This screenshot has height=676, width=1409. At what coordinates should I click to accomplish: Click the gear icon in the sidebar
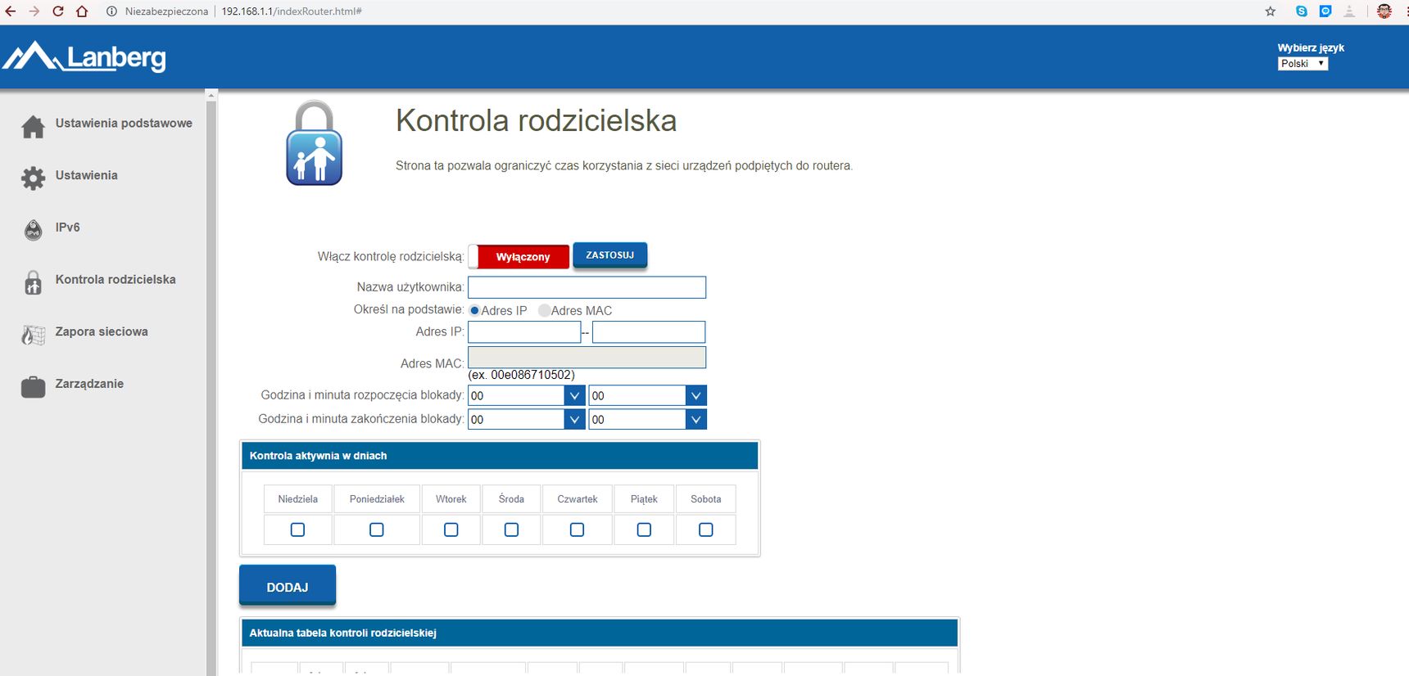(33, 178)
